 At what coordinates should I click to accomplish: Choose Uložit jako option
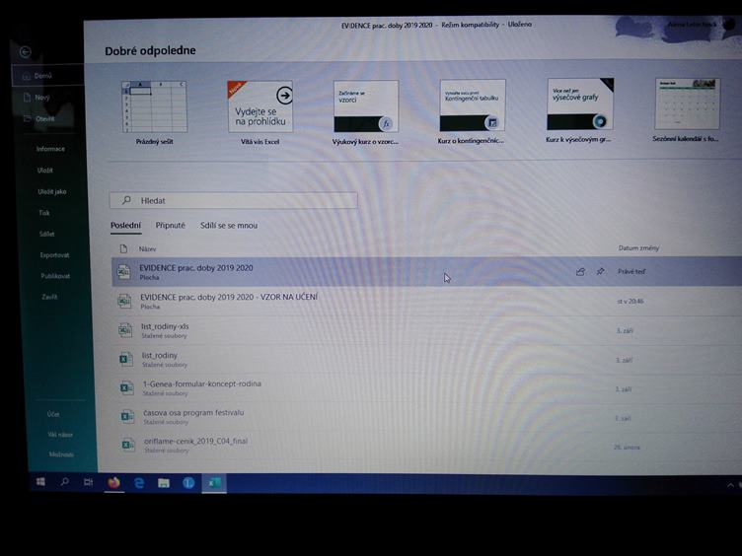(x=52, y=191)
